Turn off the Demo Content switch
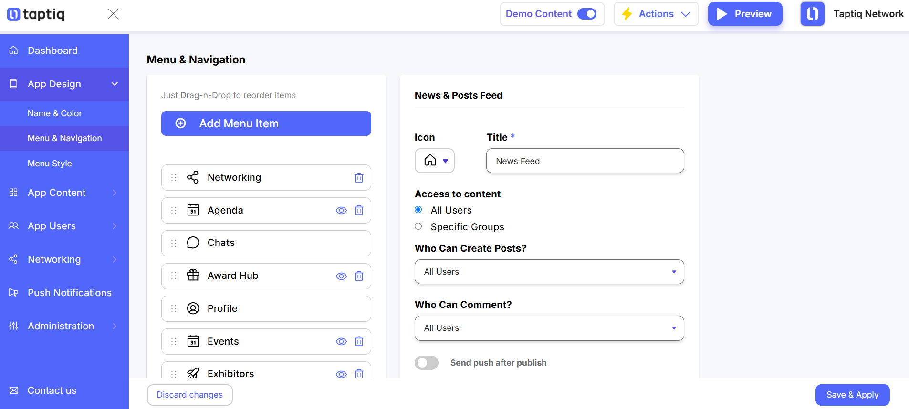This screenshot has width=909, height=409. 587,14
